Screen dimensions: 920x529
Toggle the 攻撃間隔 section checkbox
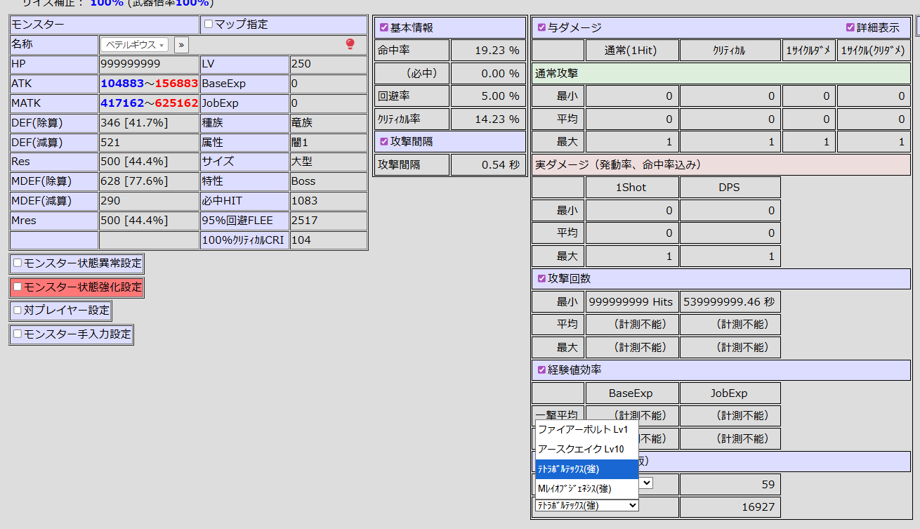(383, 141)
